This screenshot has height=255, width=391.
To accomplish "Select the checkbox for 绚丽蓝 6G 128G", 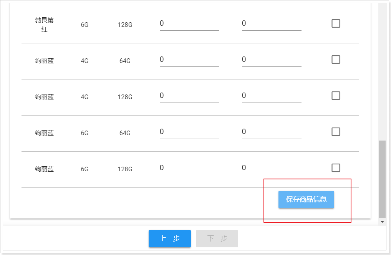I will click(x=336, y=168).
